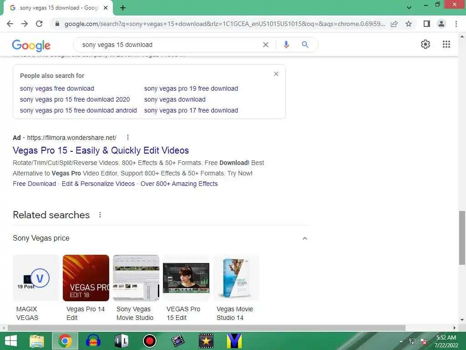Open sony vegas pro 19 free download
This screenshot has height=350, width=466.
191,88
